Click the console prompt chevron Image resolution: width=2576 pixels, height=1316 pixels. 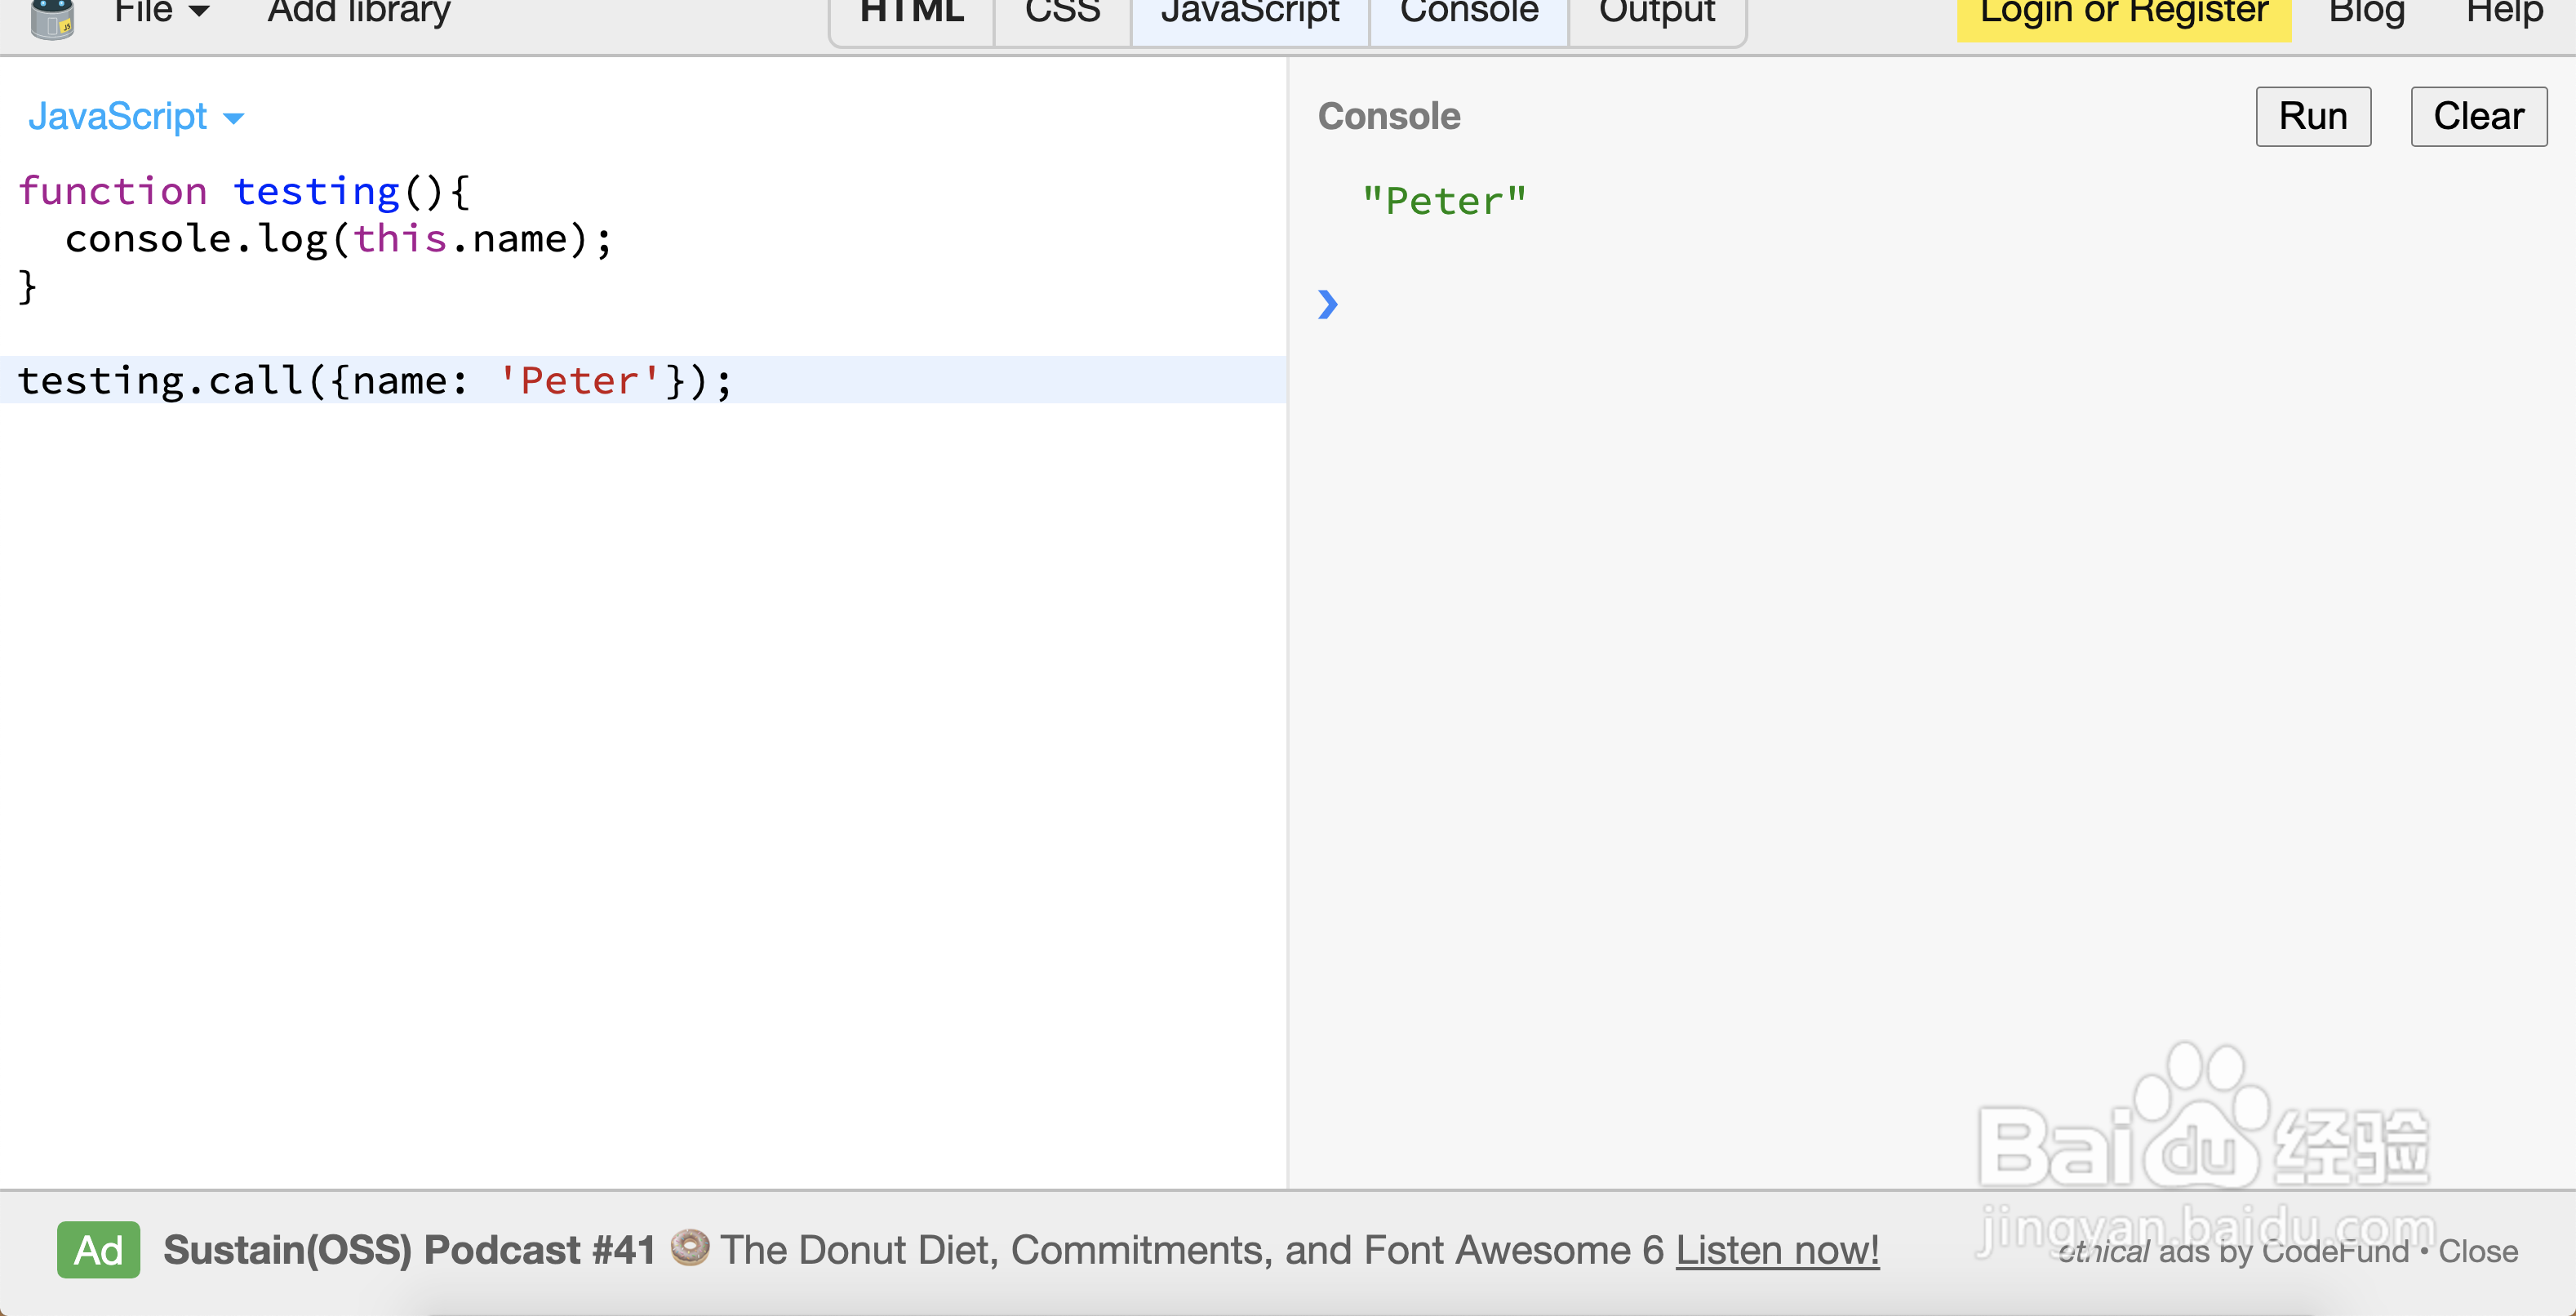(x=1327, y=304)
